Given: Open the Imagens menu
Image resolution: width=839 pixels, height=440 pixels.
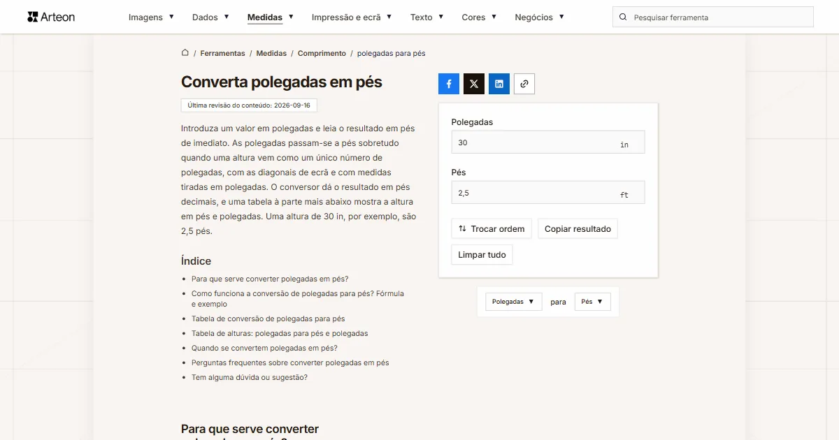Looking at the screenshot, I should [x=151, y=17].
